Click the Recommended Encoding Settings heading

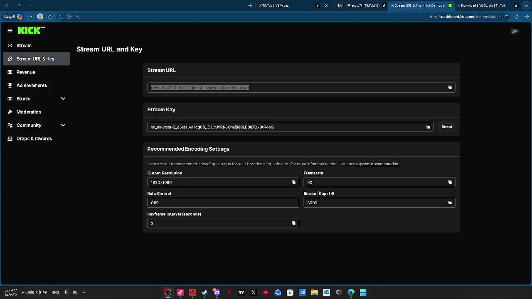tap(188, 149)
